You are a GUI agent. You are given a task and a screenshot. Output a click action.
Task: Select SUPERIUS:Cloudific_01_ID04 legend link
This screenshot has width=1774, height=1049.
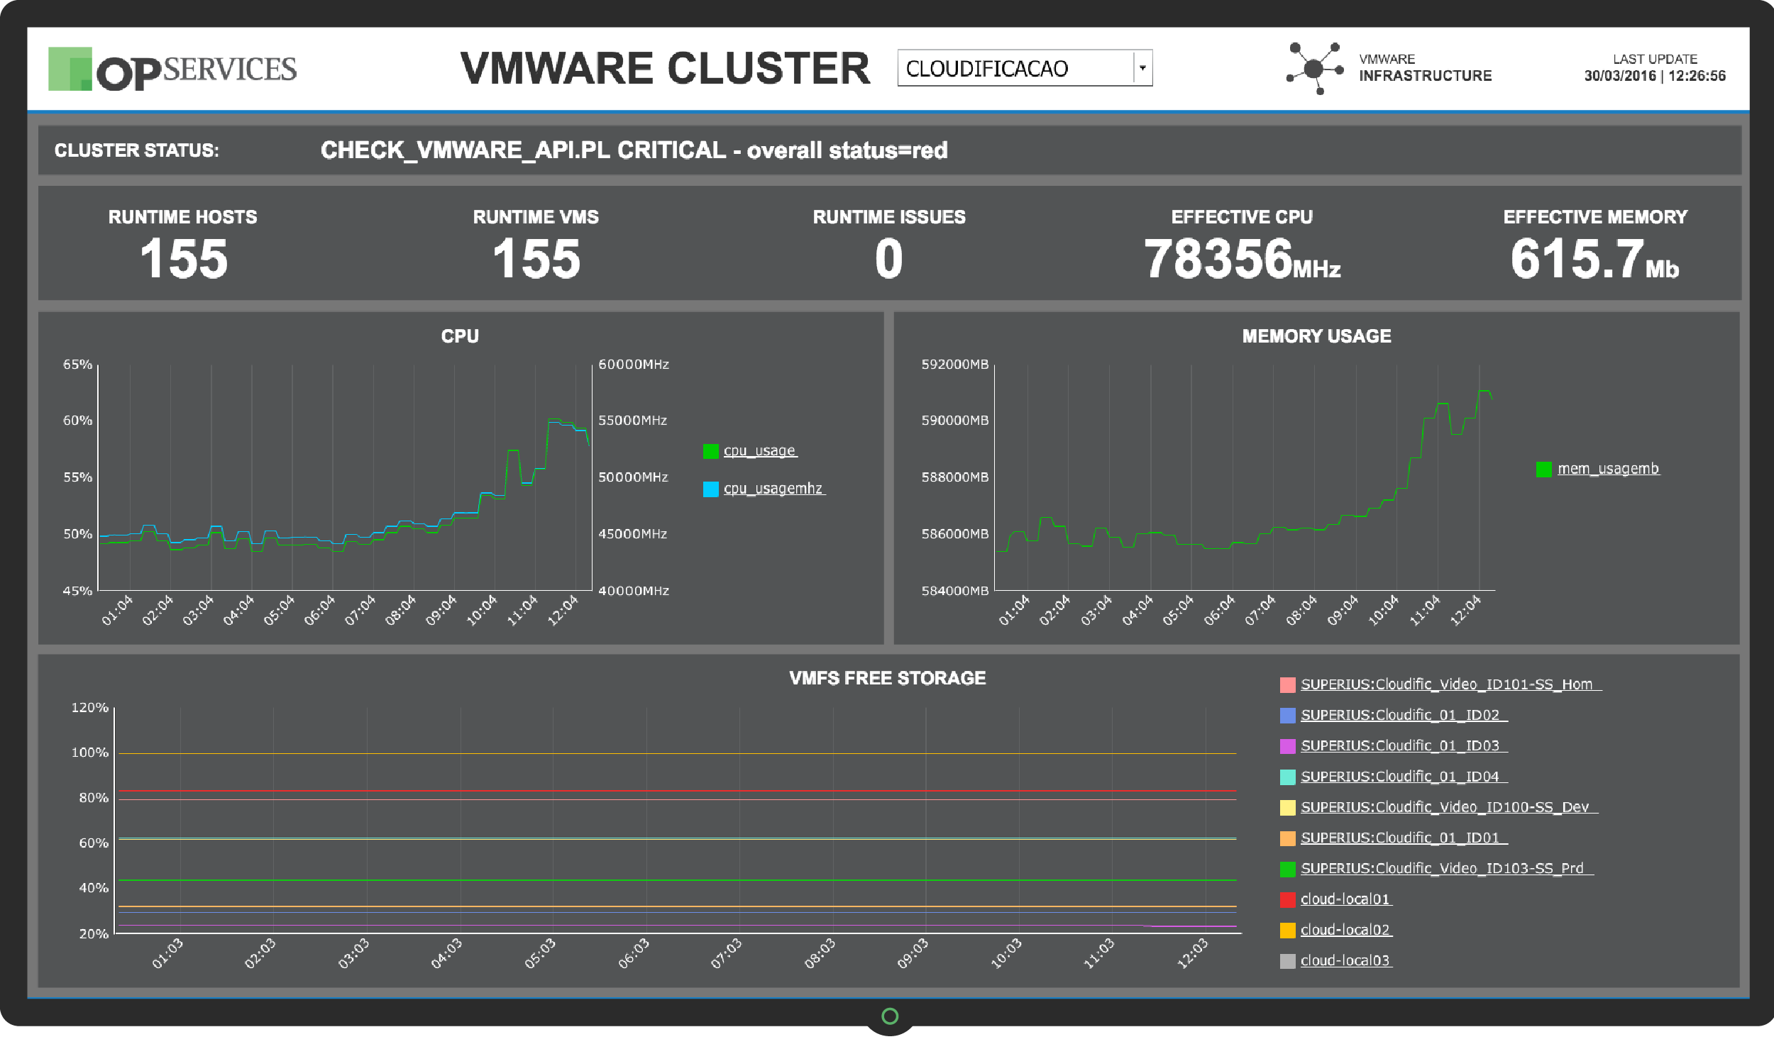tap(1403, 777)
